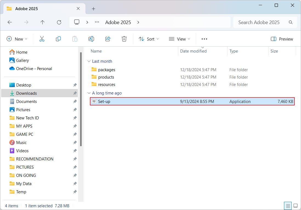Click the Share icon in toolbar

pos(108,39)
